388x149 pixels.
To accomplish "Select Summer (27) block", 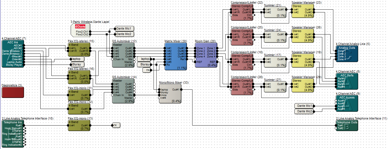I will click(275, 87).
